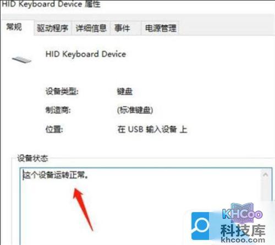Click the khcoo.com link text
Screen dimensions: 275x245
point(243,240)
